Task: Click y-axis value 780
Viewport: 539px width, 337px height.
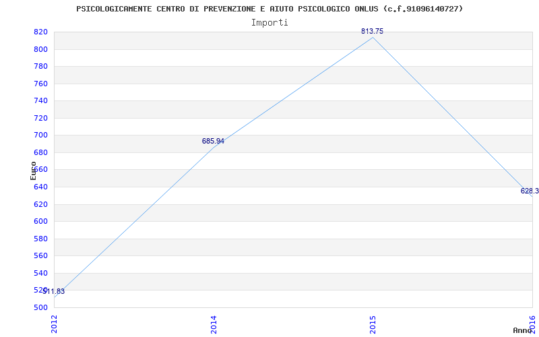Action: tap(40, 66)
